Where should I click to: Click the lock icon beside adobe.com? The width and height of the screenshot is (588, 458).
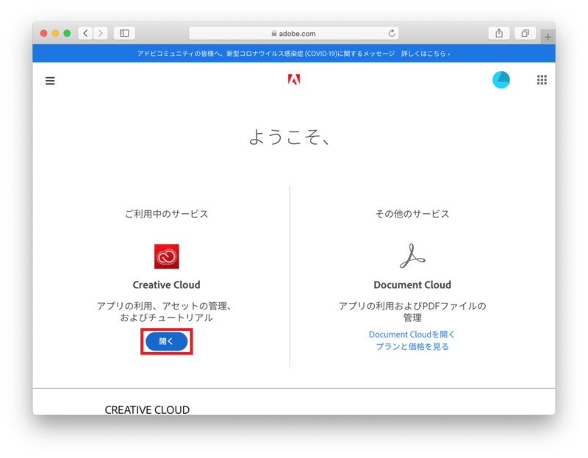click(274, 33)
